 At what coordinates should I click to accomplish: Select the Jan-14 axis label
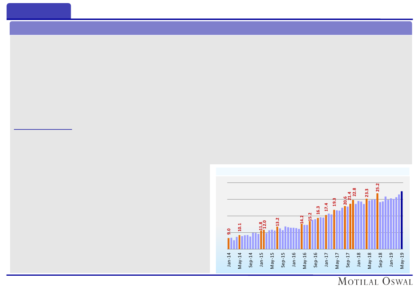(229, 261)
